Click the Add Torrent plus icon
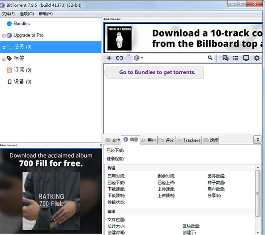This screenshot has height=235, width=265. click(109, 58)
